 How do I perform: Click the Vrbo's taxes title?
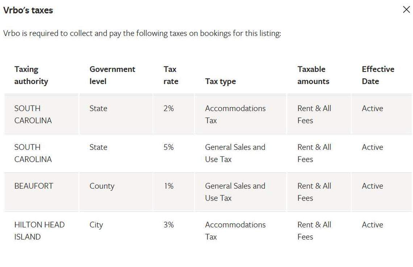(28, 10)
